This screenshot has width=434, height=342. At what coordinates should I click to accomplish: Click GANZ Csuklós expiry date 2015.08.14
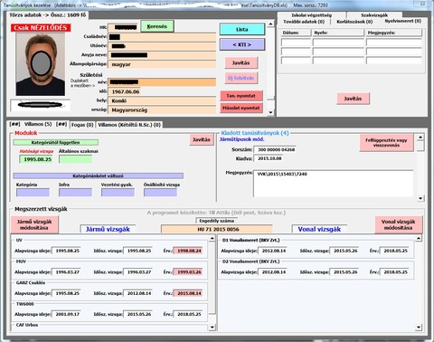point(187,293)
